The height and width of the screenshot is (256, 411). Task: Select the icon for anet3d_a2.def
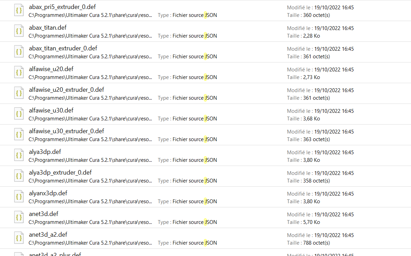point(19,238)
